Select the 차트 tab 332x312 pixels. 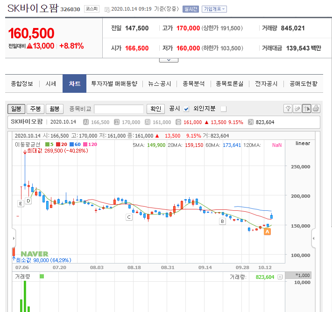click(x=75, y=83)
